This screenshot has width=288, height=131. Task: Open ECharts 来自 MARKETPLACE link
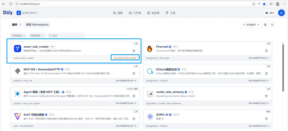coord(258,81)
